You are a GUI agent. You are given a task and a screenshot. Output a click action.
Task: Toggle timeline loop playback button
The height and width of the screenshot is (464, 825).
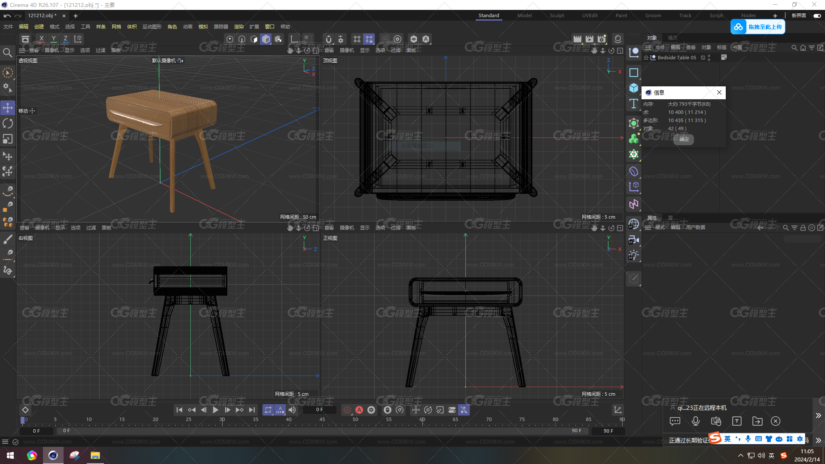click(x=268, y=410)
